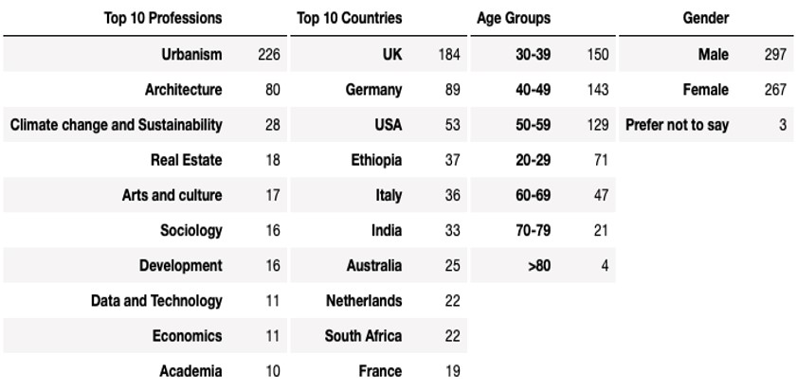
Task: Click the Top 10 Professions column header
Action: (163, 18)
